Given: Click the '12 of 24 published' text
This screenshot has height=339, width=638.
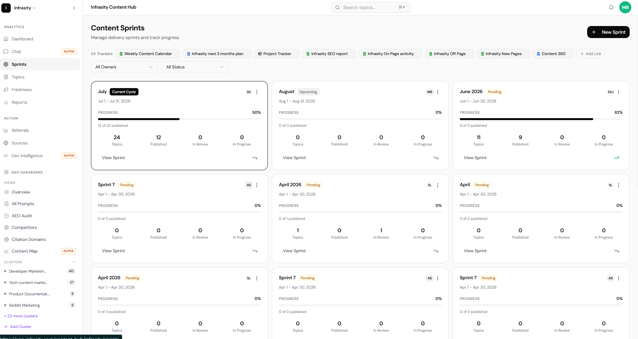Looking at the screenshot, I should [113, 126].
